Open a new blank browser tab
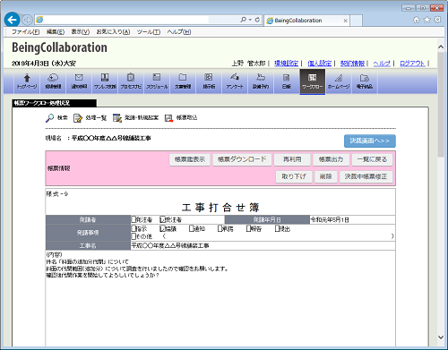This screenshot has width=448, height=350. (x=356, y=21)
